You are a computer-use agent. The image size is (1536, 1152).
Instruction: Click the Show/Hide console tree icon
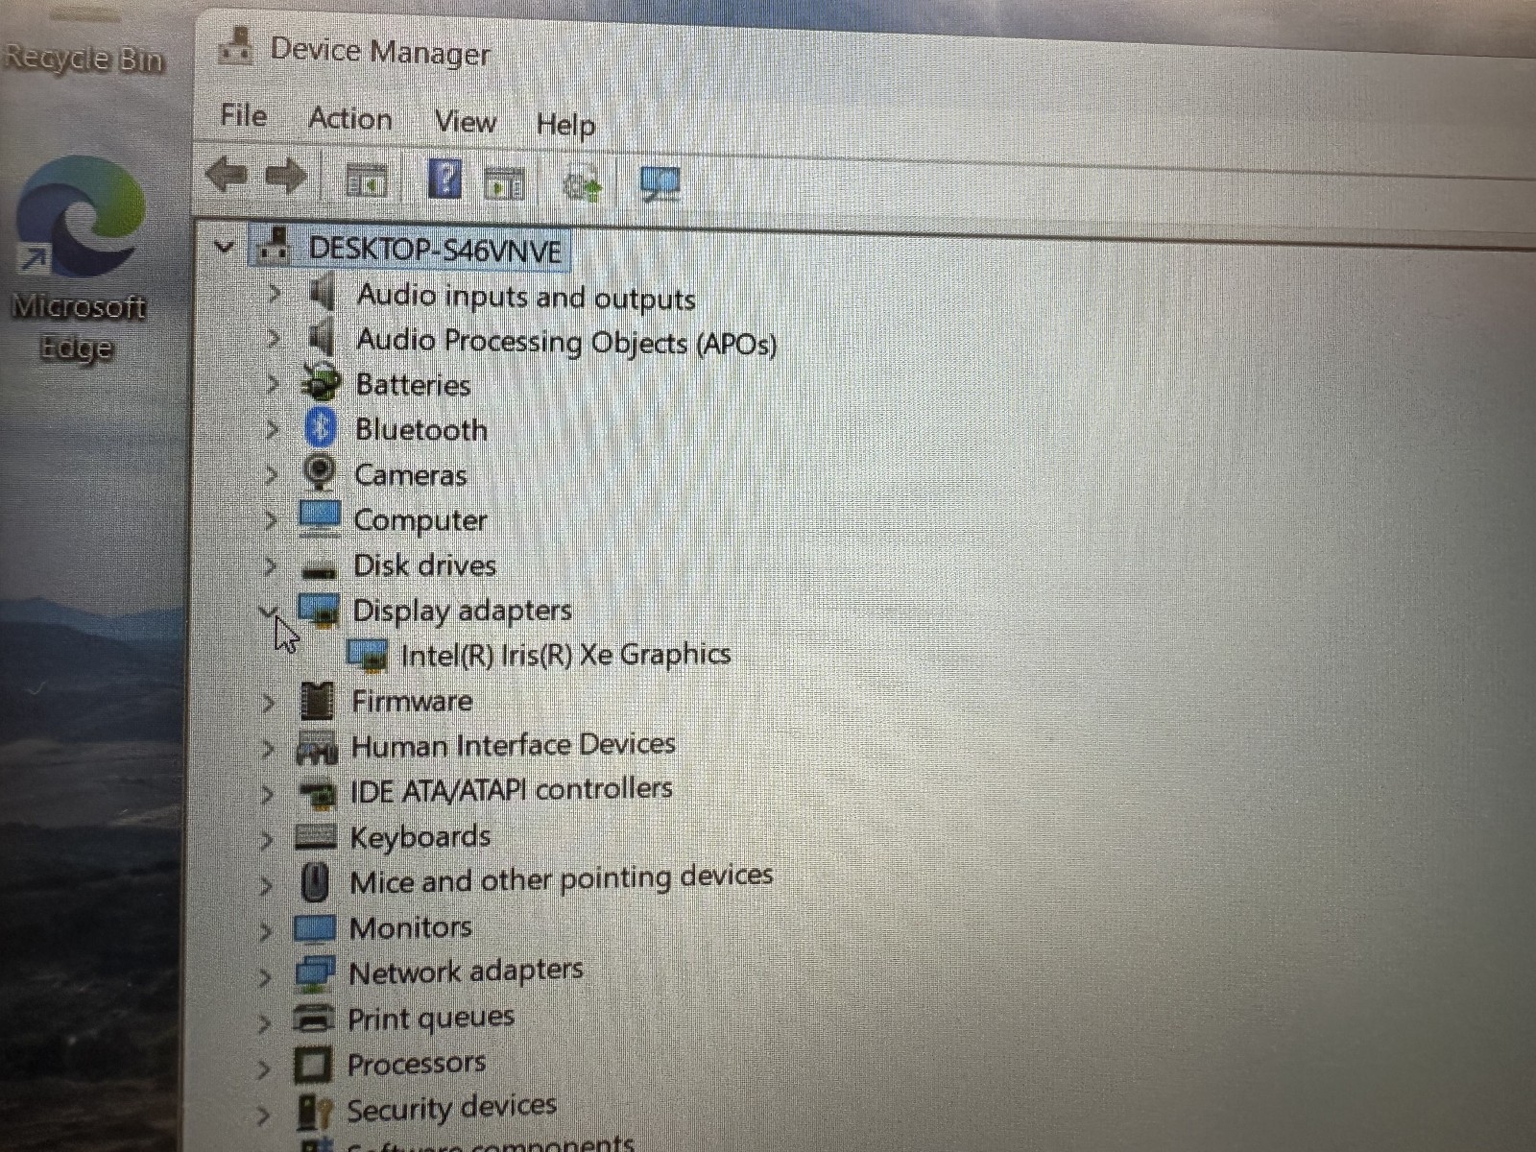click(366, 180)
